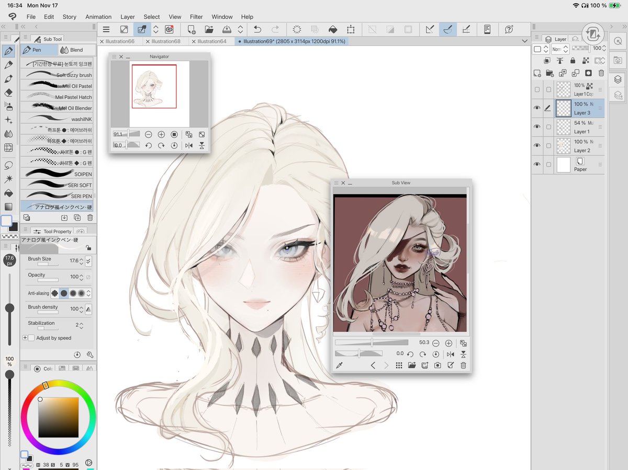Toggle the Snap to ruler icon in the command bar
Screen dimensions: 628x470
[430, 30]
